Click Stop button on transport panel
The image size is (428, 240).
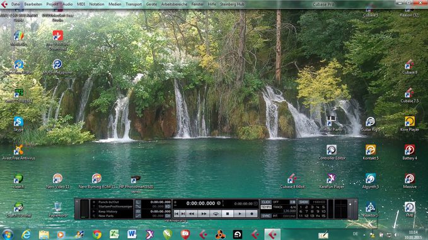point(228,214)
